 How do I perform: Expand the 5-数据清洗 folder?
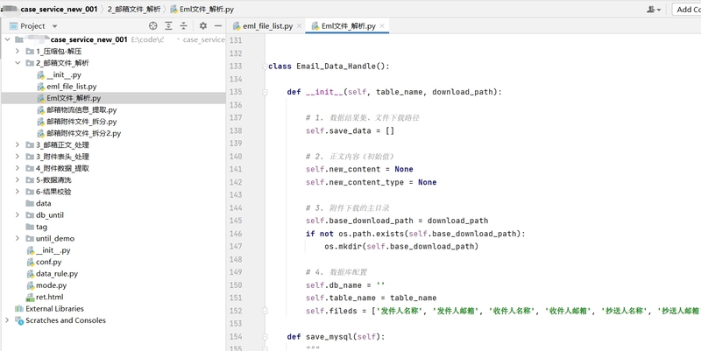click(x=17, y=179)
